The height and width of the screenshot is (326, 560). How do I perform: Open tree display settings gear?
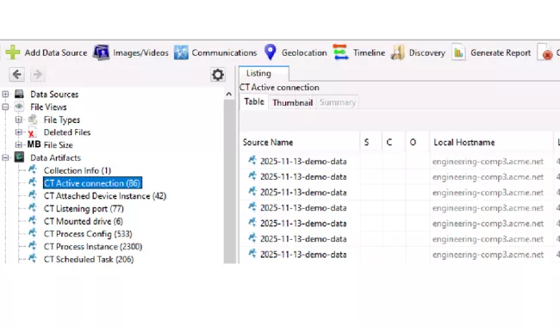pyautogui.click(x=218, y=75)
